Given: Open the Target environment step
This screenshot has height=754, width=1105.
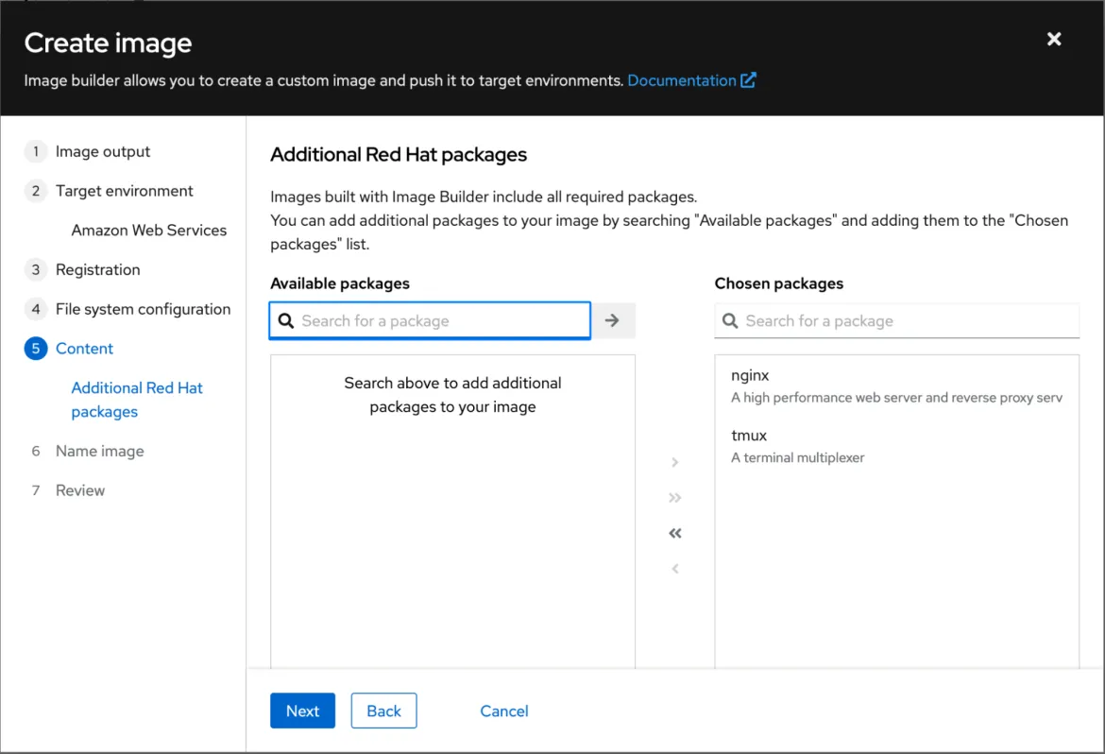Looking at the screenshot, I should [124, 191].
